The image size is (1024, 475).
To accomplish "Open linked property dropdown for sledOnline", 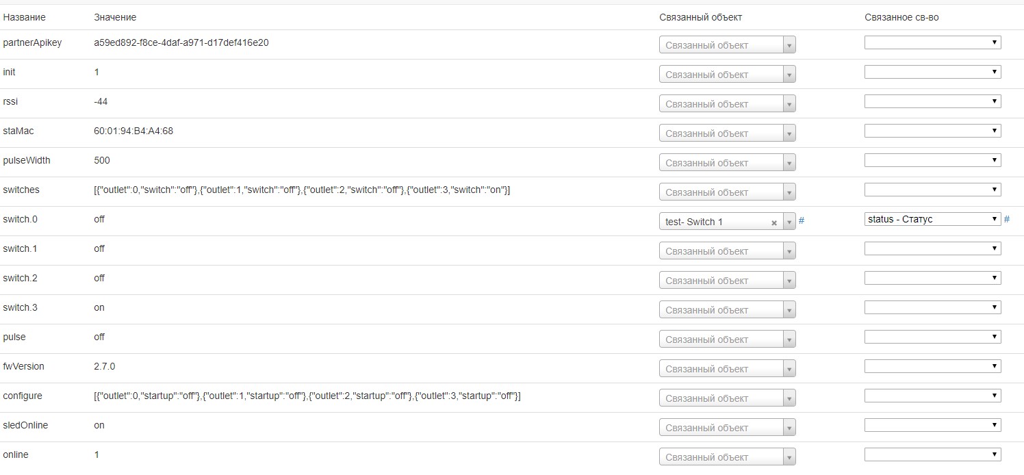I will click(932, 425).
